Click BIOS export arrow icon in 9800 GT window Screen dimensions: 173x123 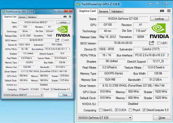[57, 40]
